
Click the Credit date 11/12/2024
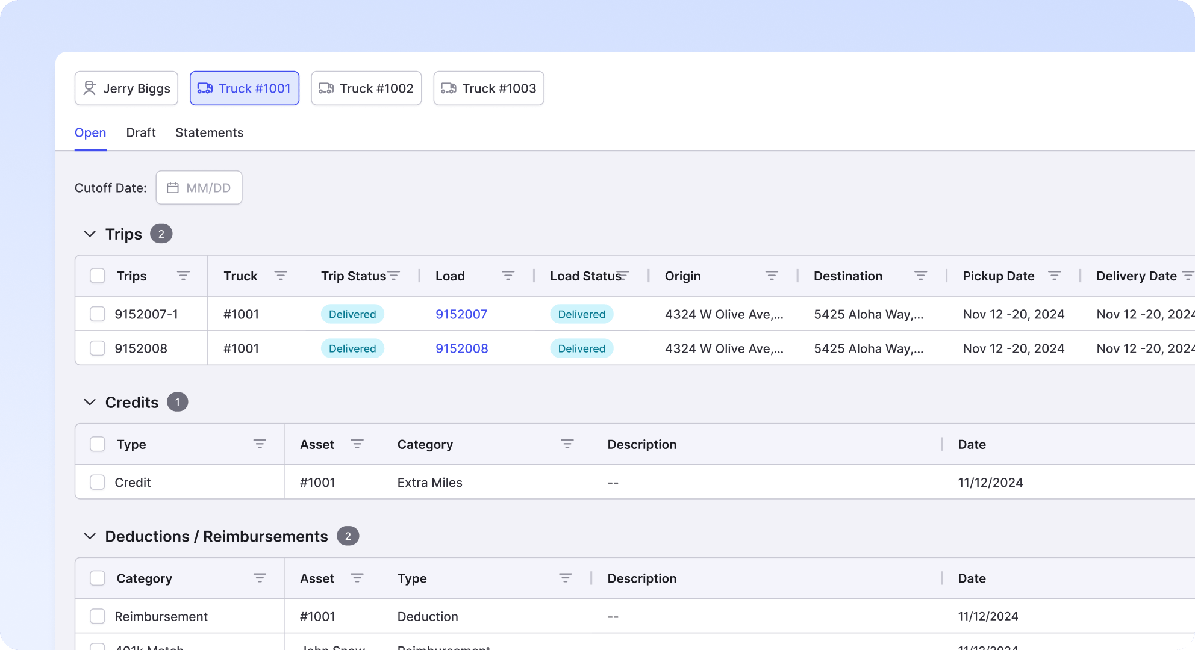tap(991, 483)
